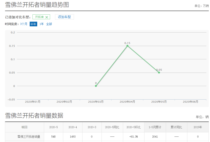Image resolution: width=210 pixels, height=142 pixels.
Task: Click the 2019年 column header
Action: 198,127
